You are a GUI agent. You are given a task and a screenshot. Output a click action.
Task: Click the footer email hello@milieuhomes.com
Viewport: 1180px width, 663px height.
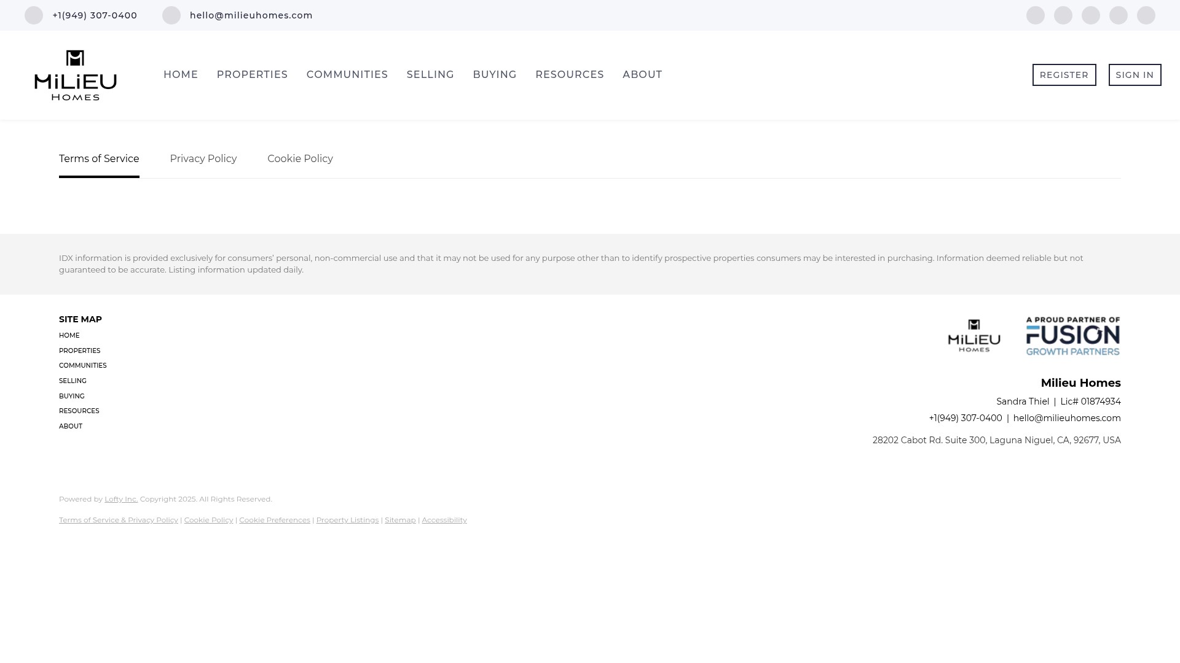point(1067,418)
